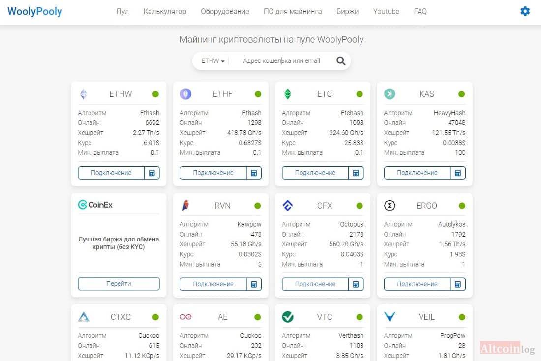541x361 pixels.
Task: Click the VTC checkmark logo
Action: pyautogui.click(x=287, y=317)
